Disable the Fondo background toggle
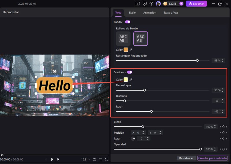The height and width of the screenshot is (164, 231). click(x=128, y=22)
